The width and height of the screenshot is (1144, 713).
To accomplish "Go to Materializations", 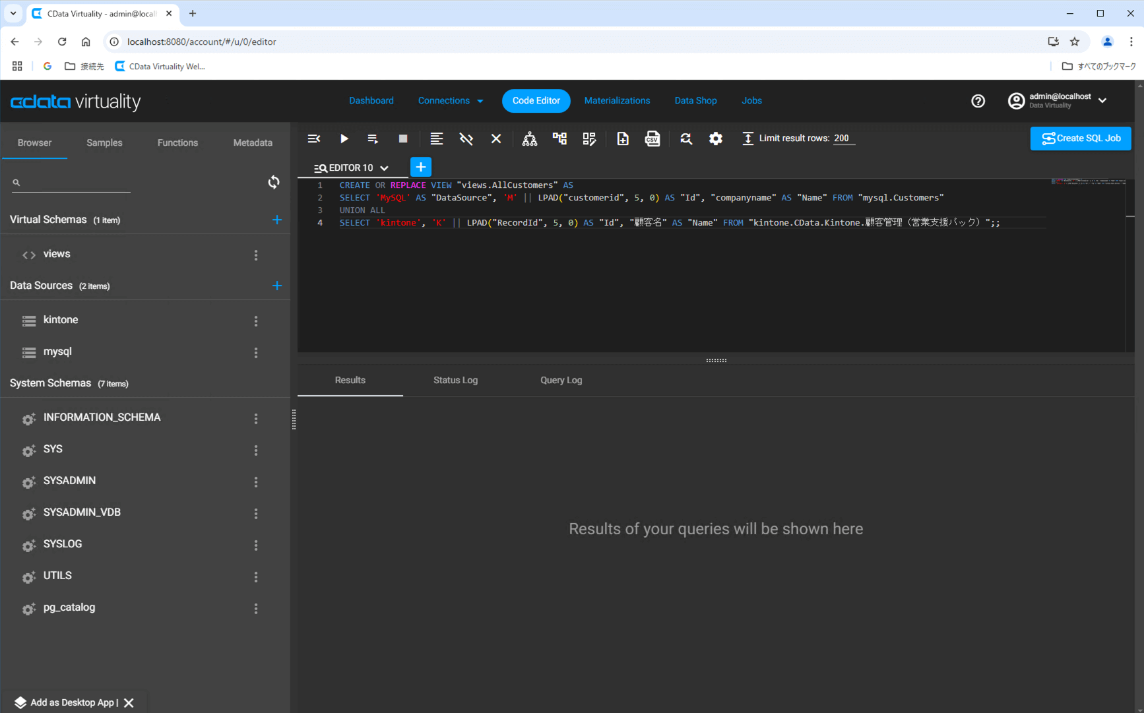I will tap(617, 100).
